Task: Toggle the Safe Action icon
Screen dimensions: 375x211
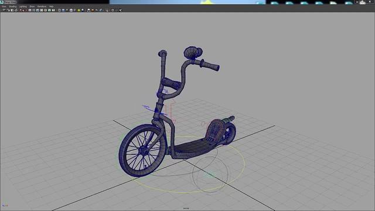Action: (x=49, y=11)
